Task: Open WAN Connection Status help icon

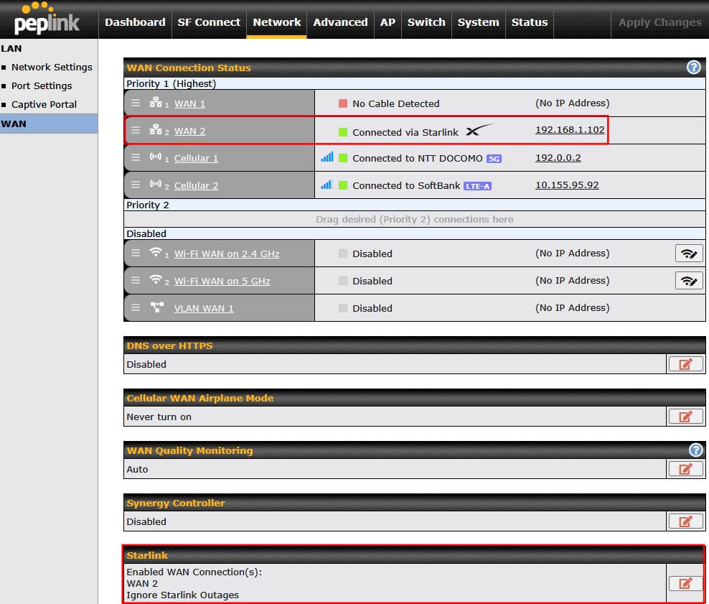Action: tap(693, 68)
